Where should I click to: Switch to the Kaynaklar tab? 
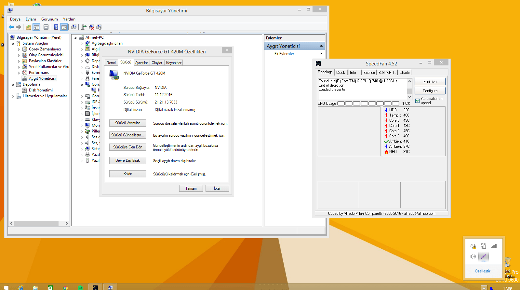coord(174,63)
